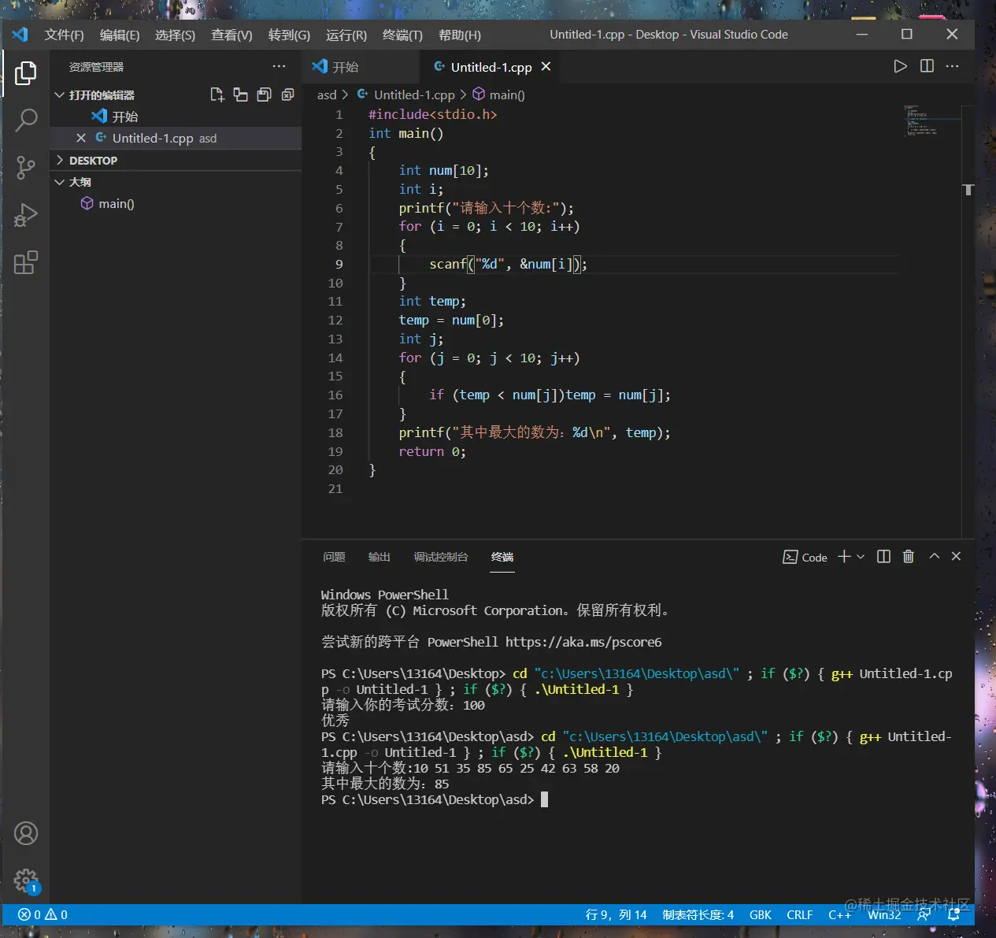Click the code minimap preview
Viewport: 996px width, 938px height.
pyautogui.click(x=921, y=120)
